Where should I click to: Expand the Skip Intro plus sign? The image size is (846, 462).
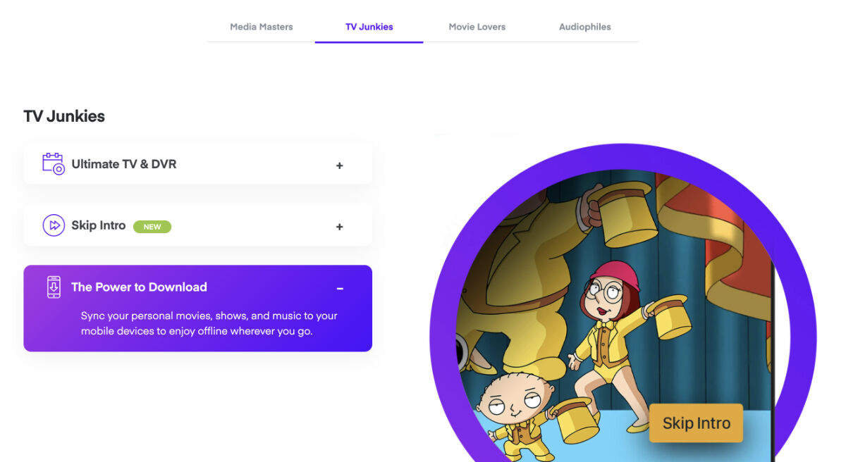tap(340, 227)
